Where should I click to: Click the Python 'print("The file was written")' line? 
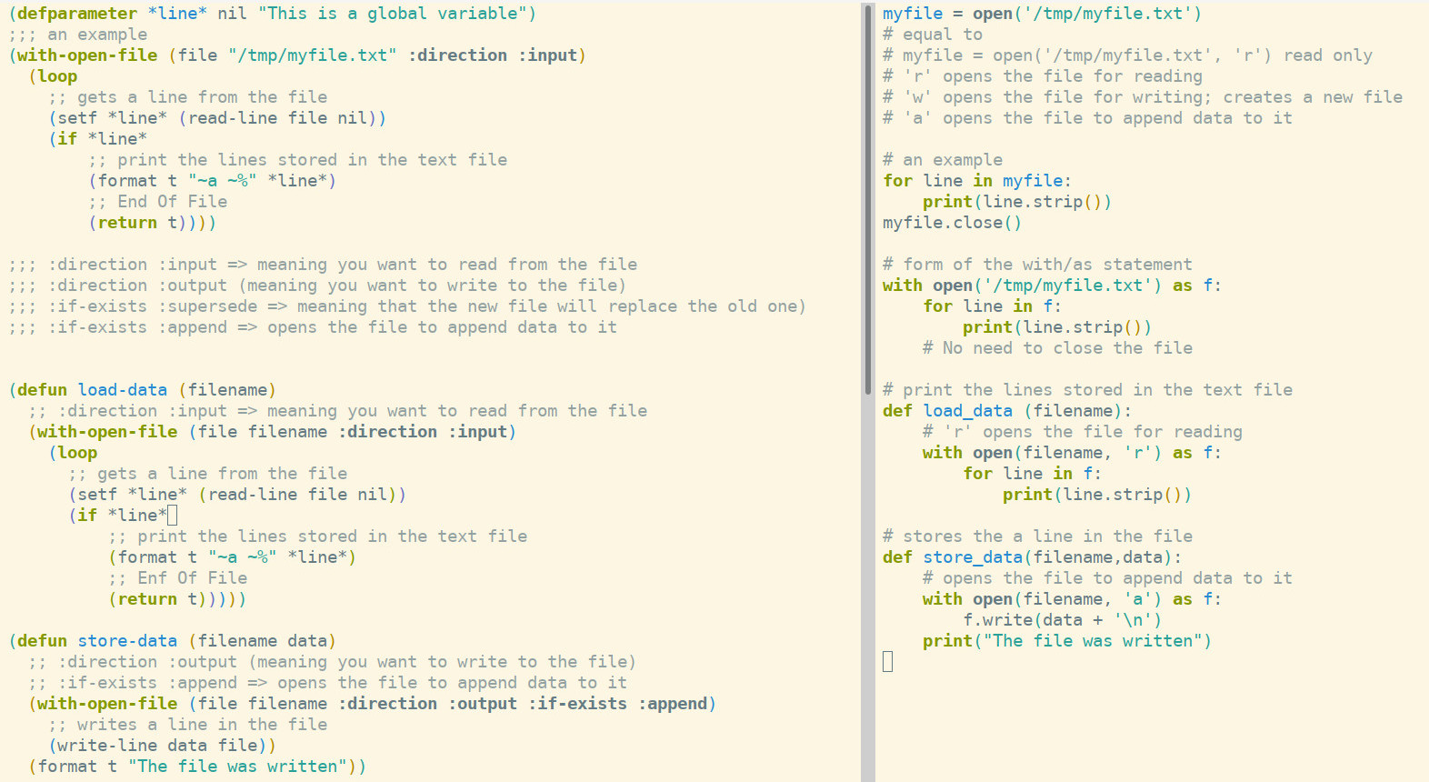click(1067, 641)
